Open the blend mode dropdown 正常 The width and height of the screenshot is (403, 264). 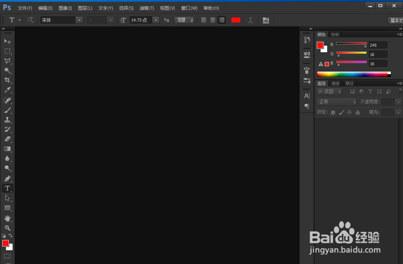(337, 102)
